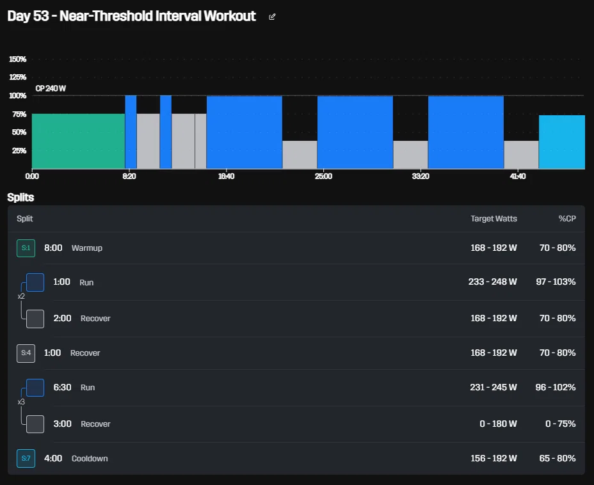Click the '50%' y-axis label

click(19, 132)
